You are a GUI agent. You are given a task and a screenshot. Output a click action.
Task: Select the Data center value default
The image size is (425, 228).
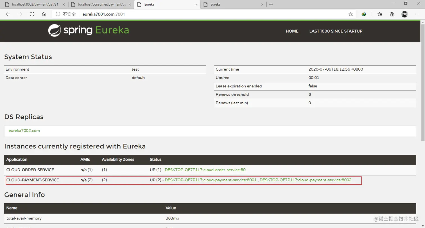click(138, 78)
